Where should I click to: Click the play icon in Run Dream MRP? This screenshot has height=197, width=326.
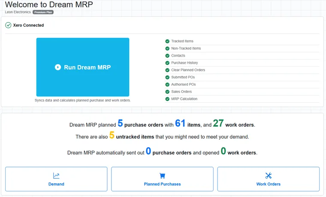click(58, 67)
